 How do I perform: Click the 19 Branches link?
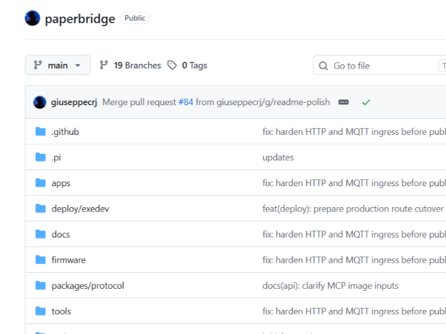pos(138,66)
